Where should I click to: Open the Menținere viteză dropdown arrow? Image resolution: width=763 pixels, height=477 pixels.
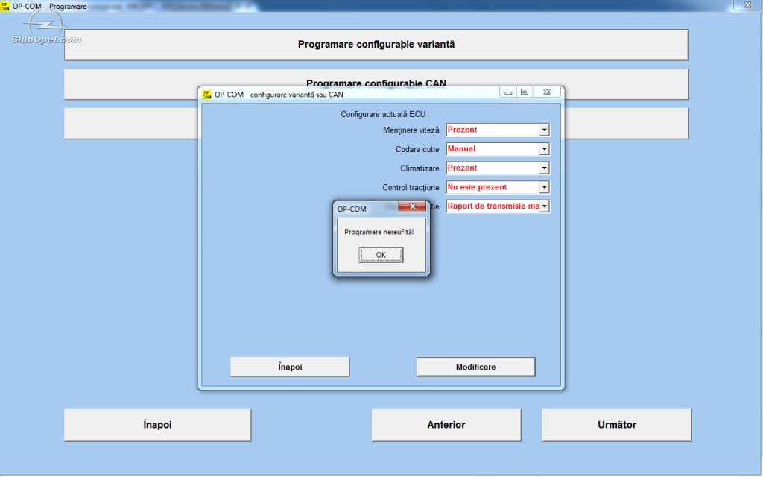[x=545, y=130]
